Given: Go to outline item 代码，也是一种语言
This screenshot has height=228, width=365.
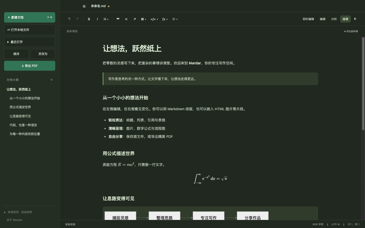Looking at the screenshot, I should (x=23, y=125).
